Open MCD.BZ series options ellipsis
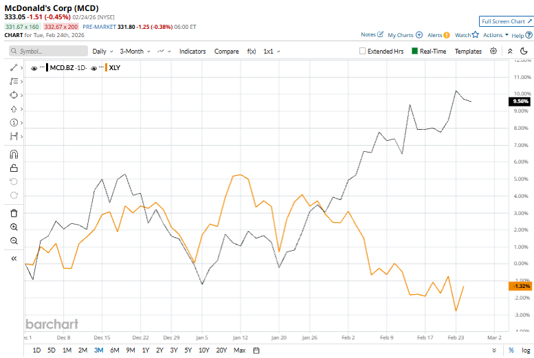Screen dimensions: 534x358 (x=42, y=67)
